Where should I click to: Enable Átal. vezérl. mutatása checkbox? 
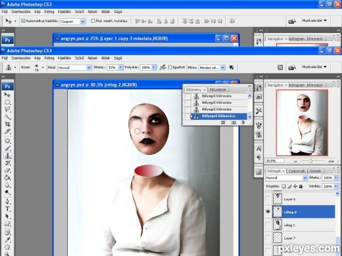coord(93,21)
